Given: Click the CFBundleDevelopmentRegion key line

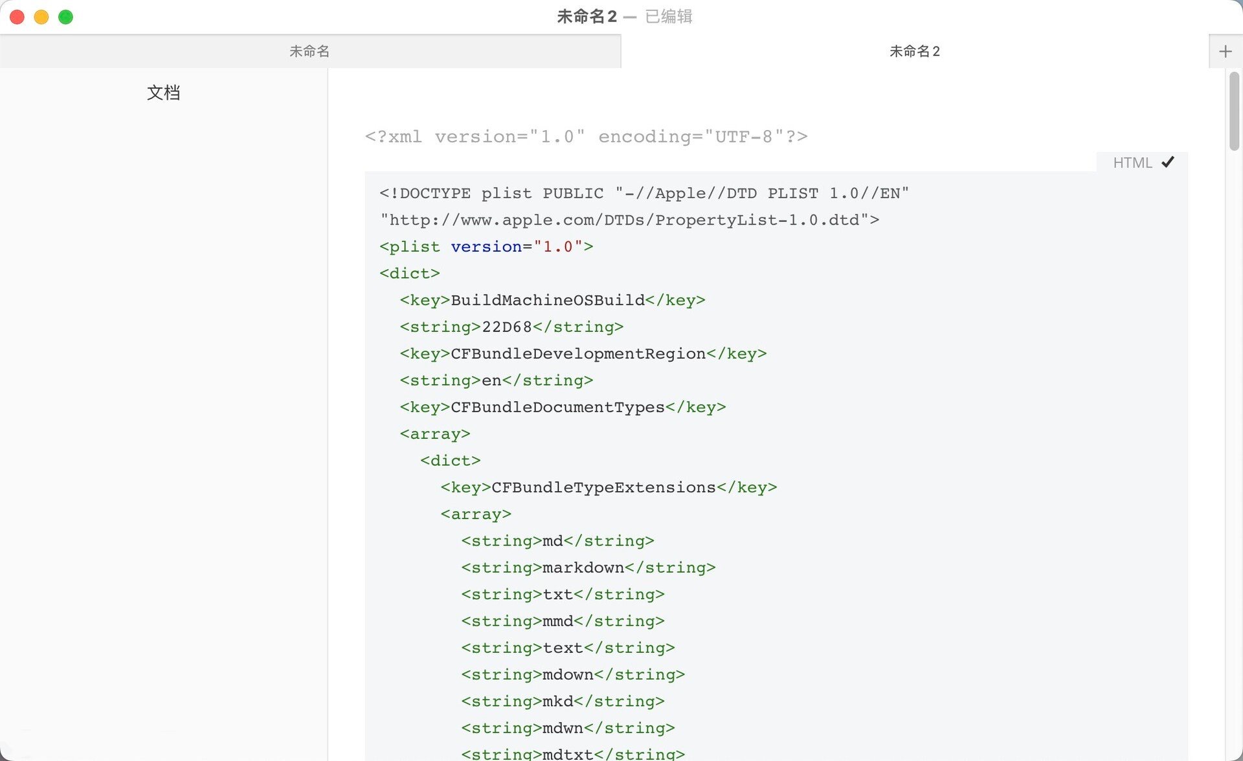Looking at the screenshot, I should click(x=583, y=354).
